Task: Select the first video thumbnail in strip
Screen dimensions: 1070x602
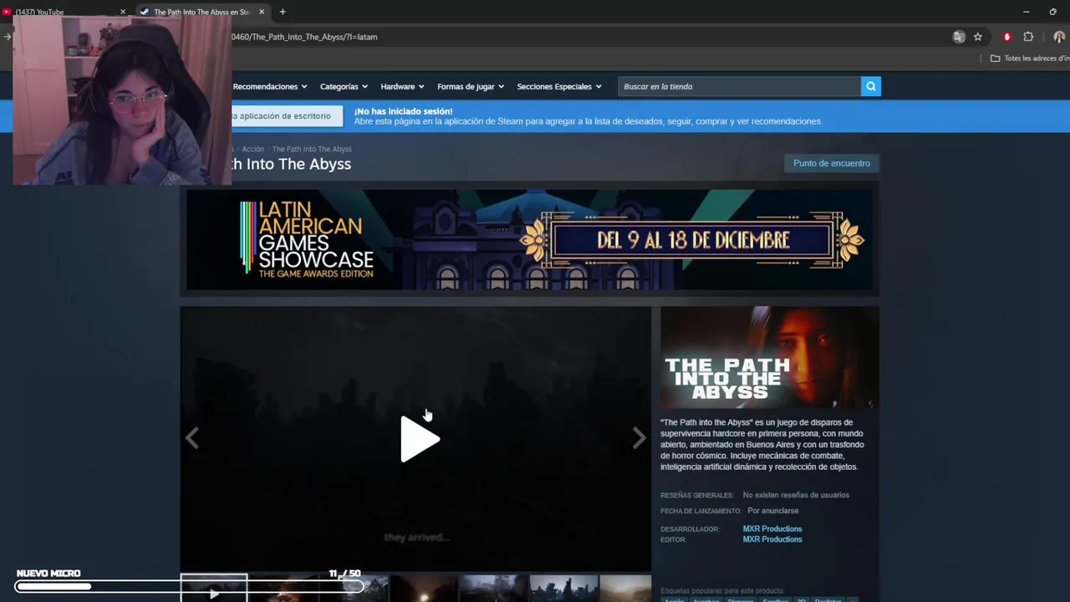Action: tap(214, 588)
